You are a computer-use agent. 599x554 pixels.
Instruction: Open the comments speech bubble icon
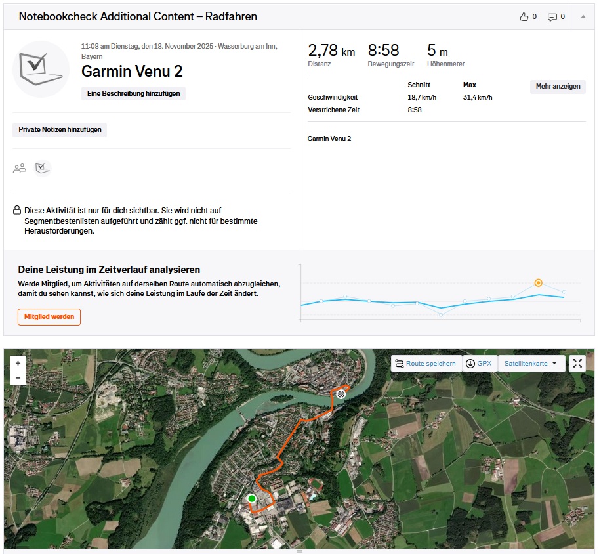[552, 17]
